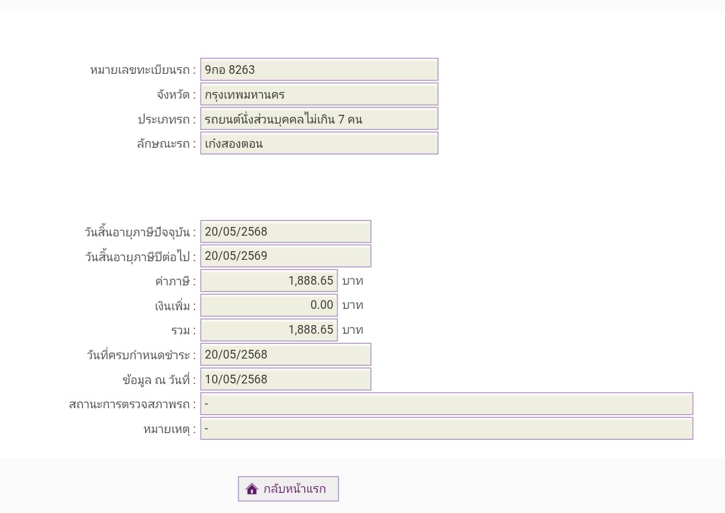Click the บาท unit beside the รวม total
The width and height of the screenshot is (725, 513).
tap(352, 330)
